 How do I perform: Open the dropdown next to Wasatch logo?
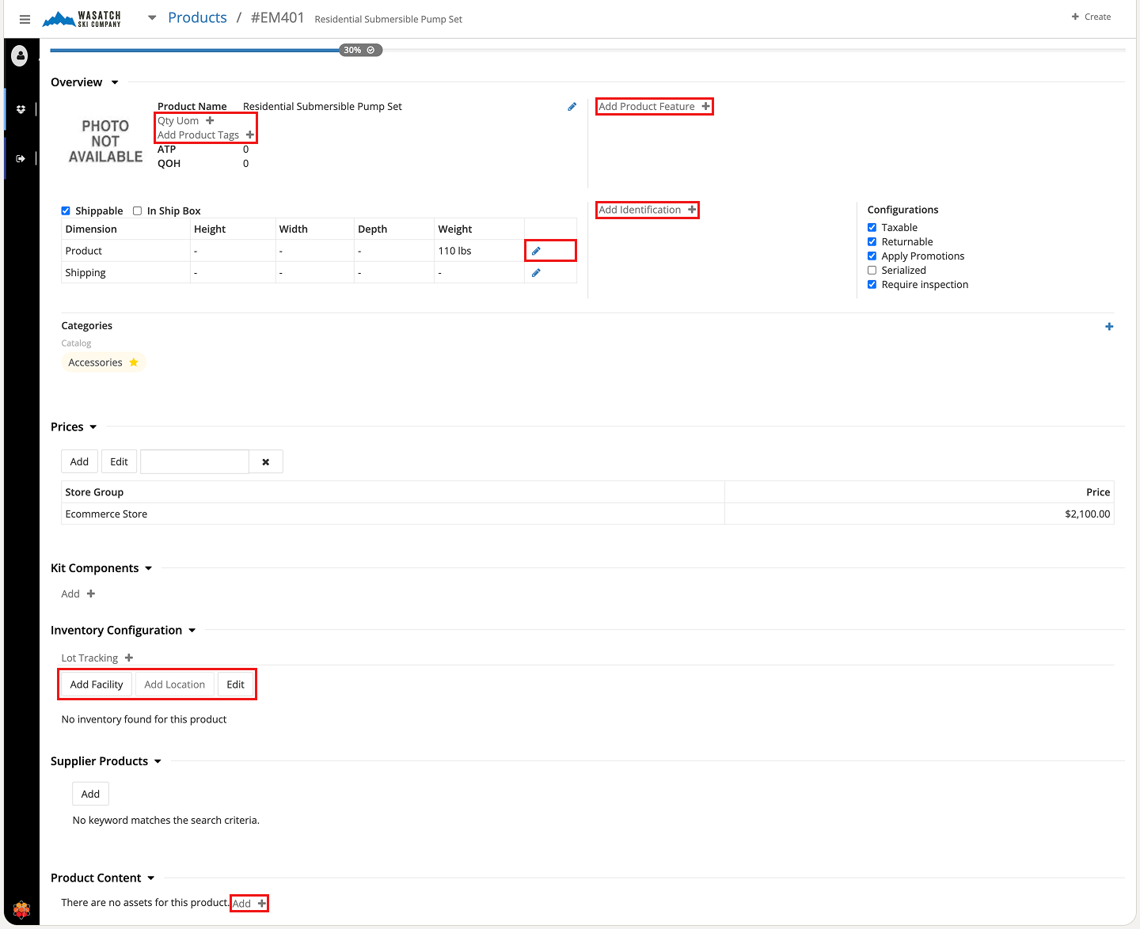click(152, 18)
